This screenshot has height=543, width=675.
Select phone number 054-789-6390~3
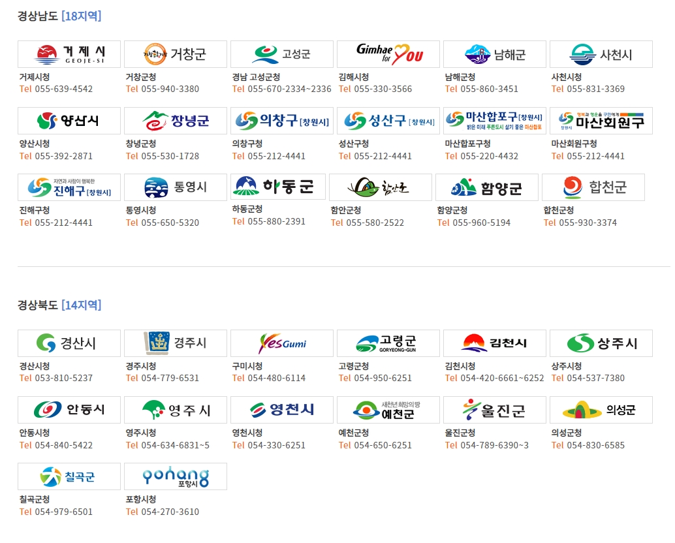[495, 445]
